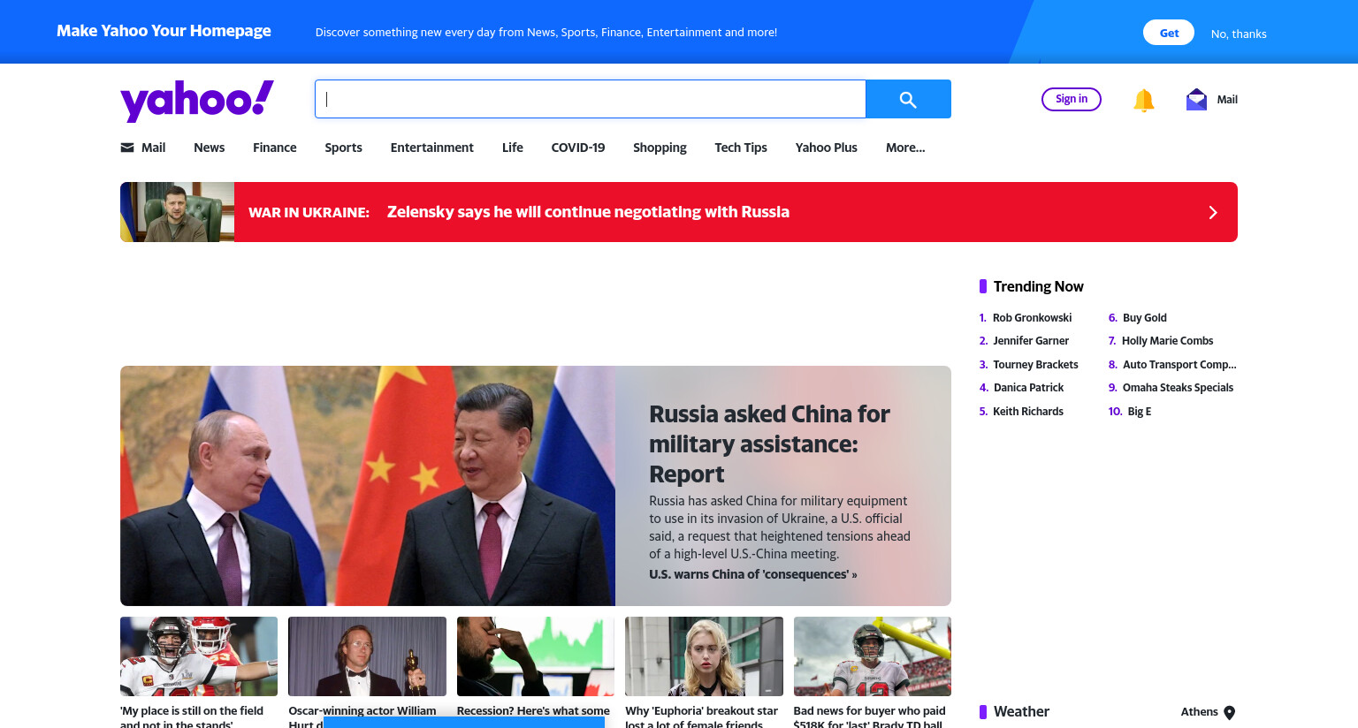The image size is (1358, 728).
Task: Open the Brady TD ball buyer thumbnail
Action: (x=872, y=656)
